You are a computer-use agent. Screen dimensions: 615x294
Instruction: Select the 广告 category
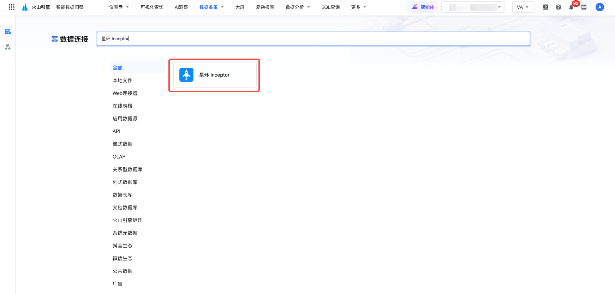click(x=118, y=284)
